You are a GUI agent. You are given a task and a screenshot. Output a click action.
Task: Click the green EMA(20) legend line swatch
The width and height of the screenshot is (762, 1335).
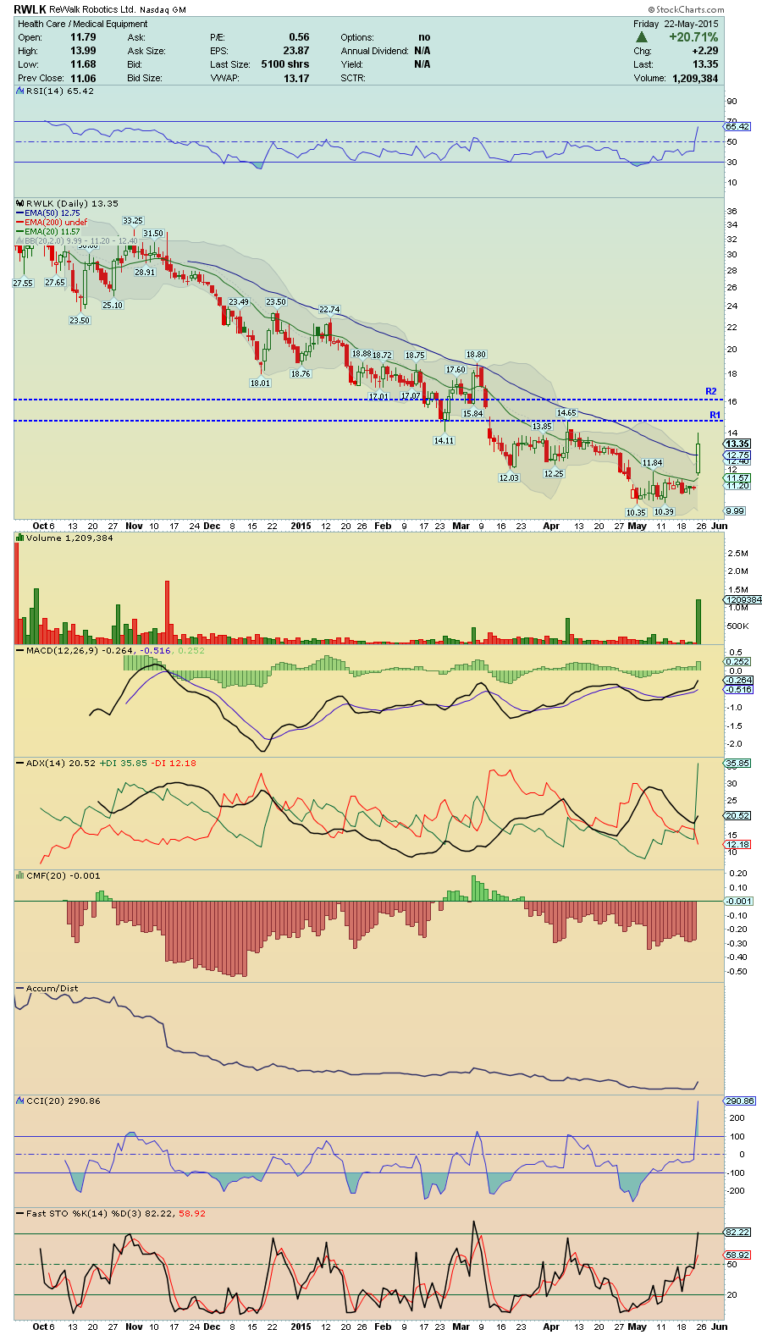[20, 232]
